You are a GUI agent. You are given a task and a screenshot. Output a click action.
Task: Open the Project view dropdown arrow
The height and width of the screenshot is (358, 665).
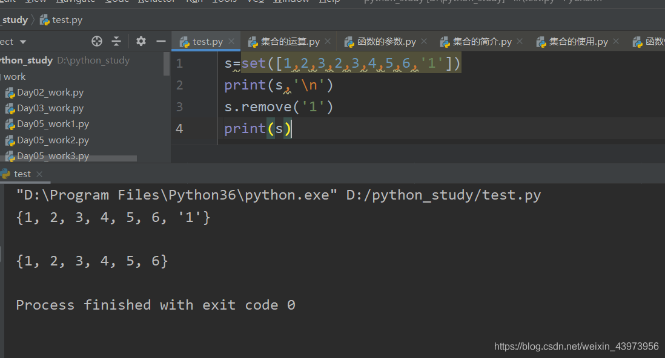[23, 42]
